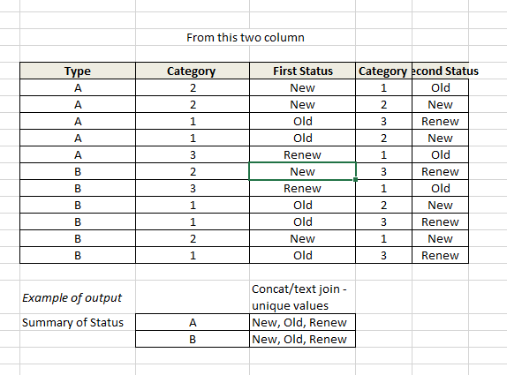Click the second Category header beside First Status
The width and height of the screenshot is (507, 375).
(x=383, y=71)
